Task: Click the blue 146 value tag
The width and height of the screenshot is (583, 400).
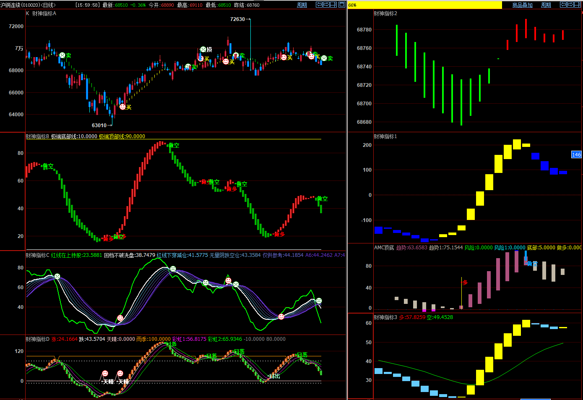Action: (576, 154)
